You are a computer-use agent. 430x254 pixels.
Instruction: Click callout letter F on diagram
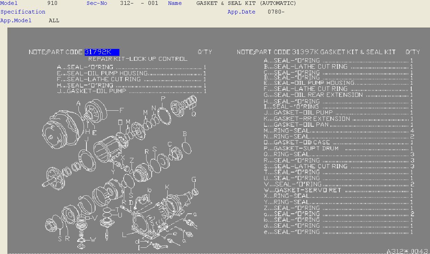121,110
